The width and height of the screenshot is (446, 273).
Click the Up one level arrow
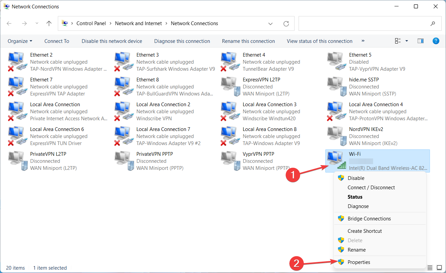click(x=49, y=23)
